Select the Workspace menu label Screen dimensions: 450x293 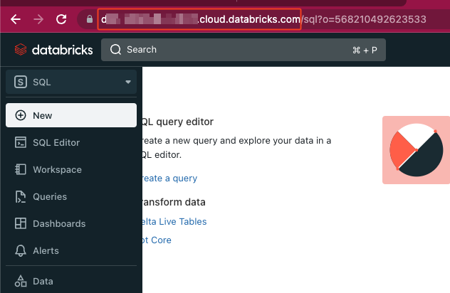coord(57,169)
